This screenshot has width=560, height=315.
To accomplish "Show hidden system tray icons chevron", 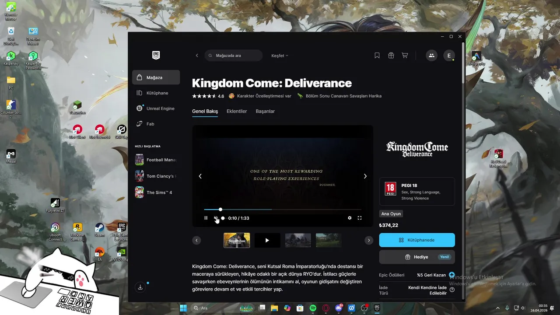I will point(498,308).
